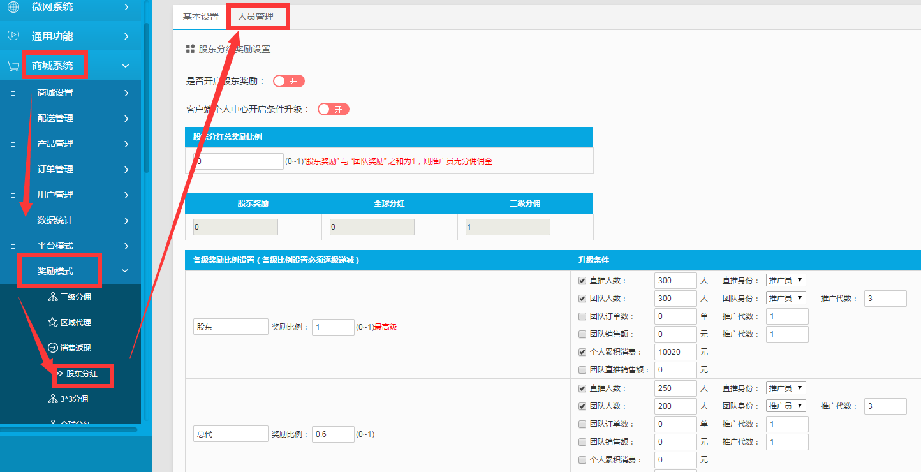Screen dimensions: 921x472
Task: Click the star icon beside 区域代理
Action: pos(53,322)
